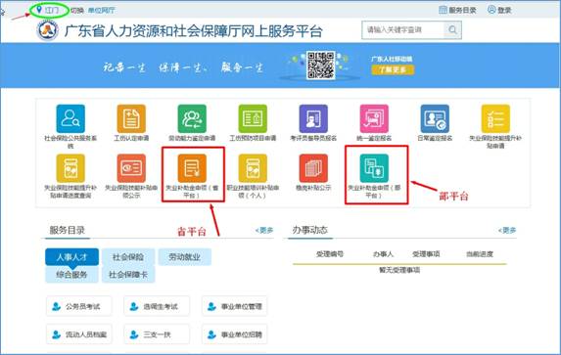This screenshot has height=355, width=561.
Task: Click the 江门 city name
Action: click(x=52, y=10)
